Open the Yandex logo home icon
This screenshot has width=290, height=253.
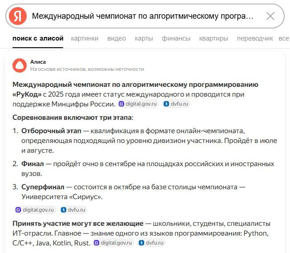click(x=18, y=16)
